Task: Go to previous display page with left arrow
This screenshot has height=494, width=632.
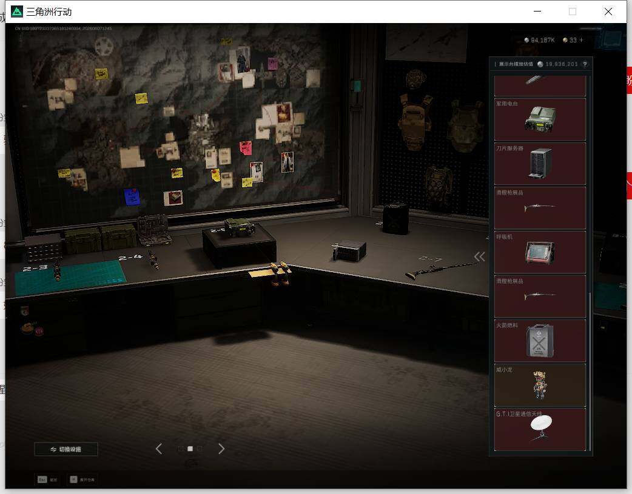Action: pyautogui.click(x=159, y=449)
